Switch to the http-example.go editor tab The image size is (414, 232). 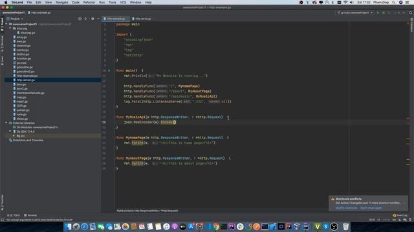click(116, 19)
